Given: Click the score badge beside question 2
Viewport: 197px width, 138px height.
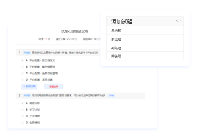Looking at the screenshot, I should tap(111, 95).
